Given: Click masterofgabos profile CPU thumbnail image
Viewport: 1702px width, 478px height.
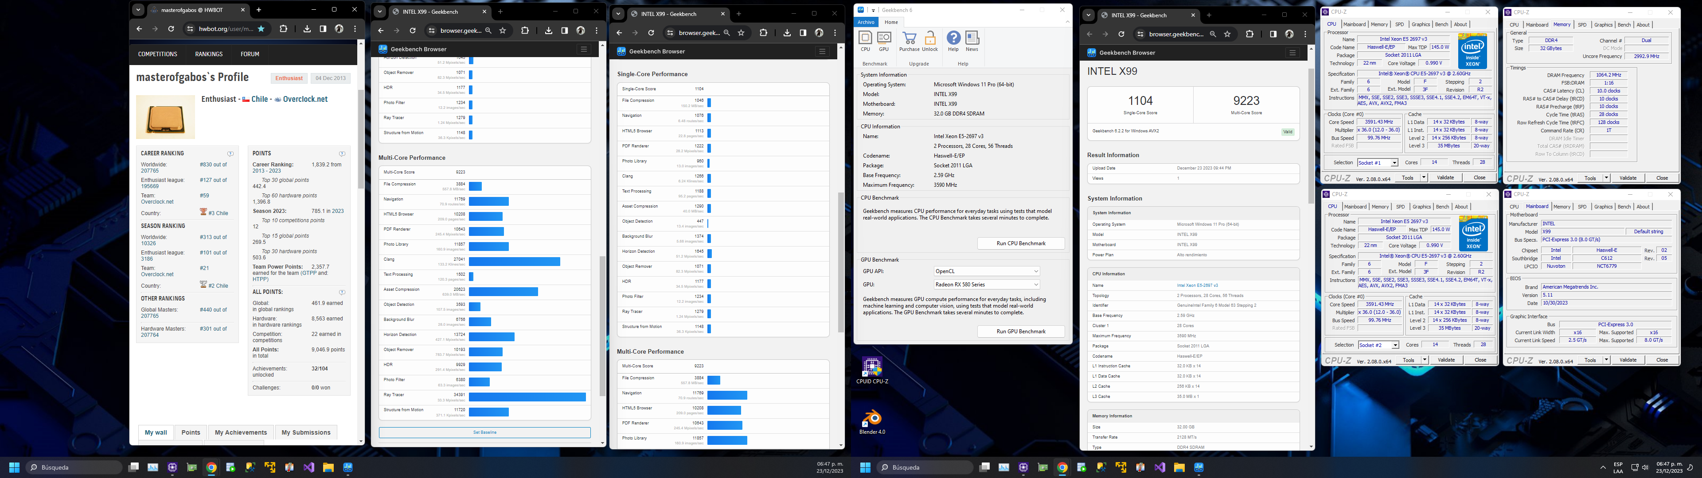Looking at the screenshot, I should click(165, 117).
